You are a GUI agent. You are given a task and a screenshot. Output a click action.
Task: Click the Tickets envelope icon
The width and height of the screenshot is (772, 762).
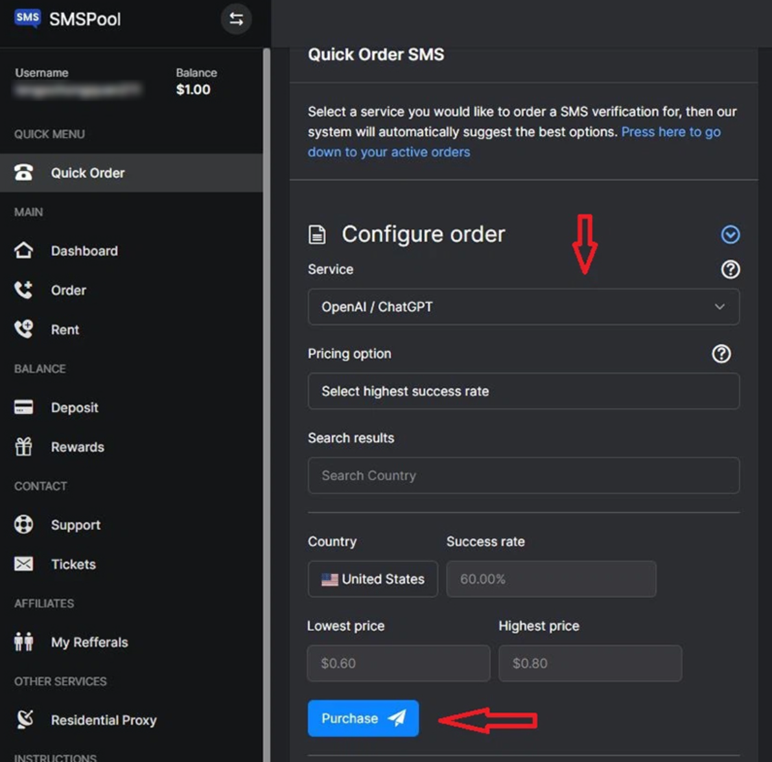[23, 564]
